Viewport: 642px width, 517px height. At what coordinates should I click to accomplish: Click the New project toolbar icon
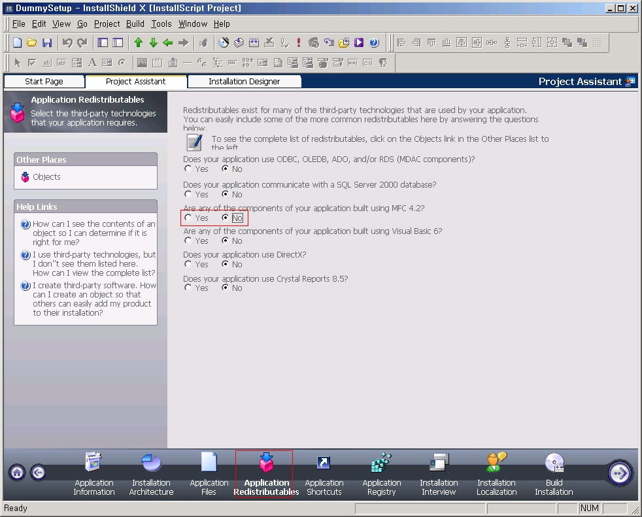pyautogui.click(x=17, y=42)
